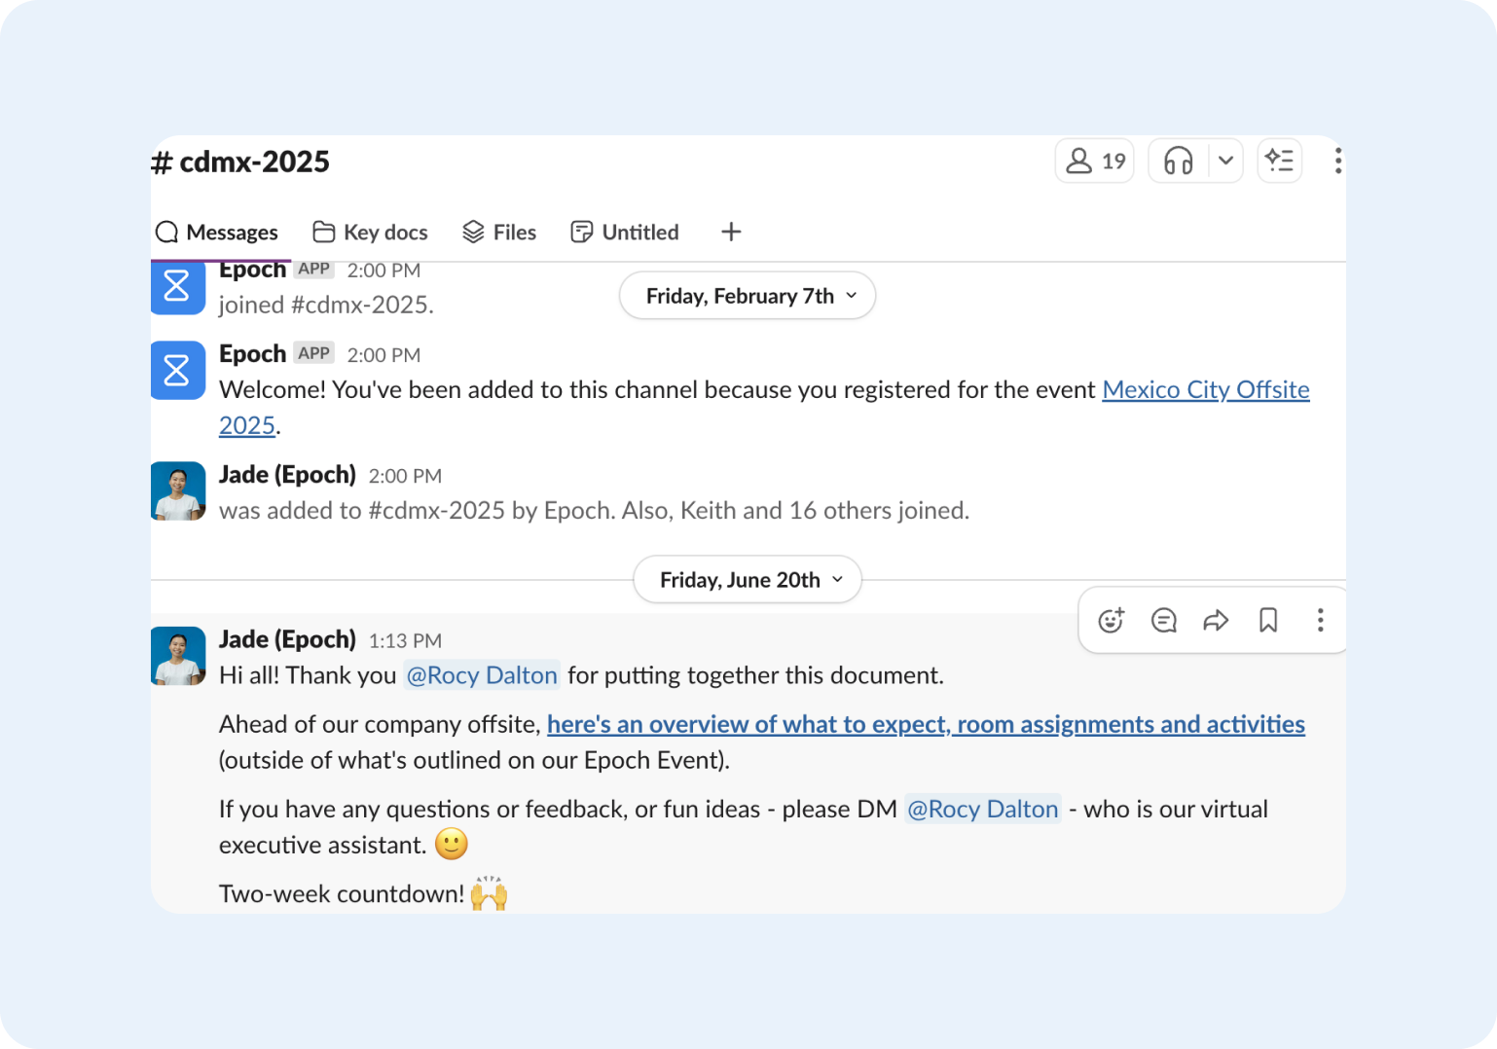Open huddle options dropdown arrow
The height and width of the screenshot is (1049, 1497).
[x=1225, y=161]
